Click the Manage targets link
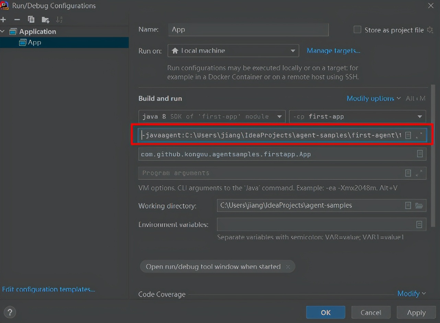The width and height of the screenshot is (440, 323). click(x=333, y=51)
